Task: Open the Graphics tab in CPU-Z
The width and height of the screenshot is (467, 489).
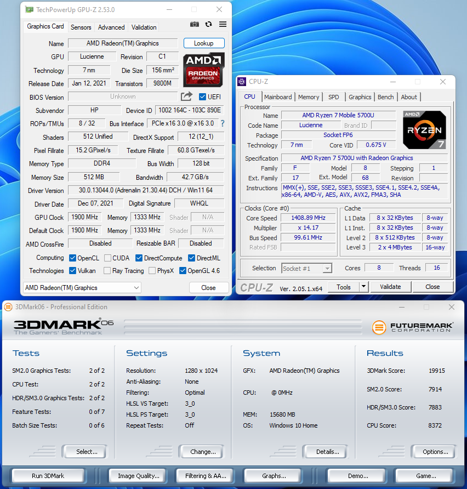Action: pyautogui.click(x=360, y=97)
